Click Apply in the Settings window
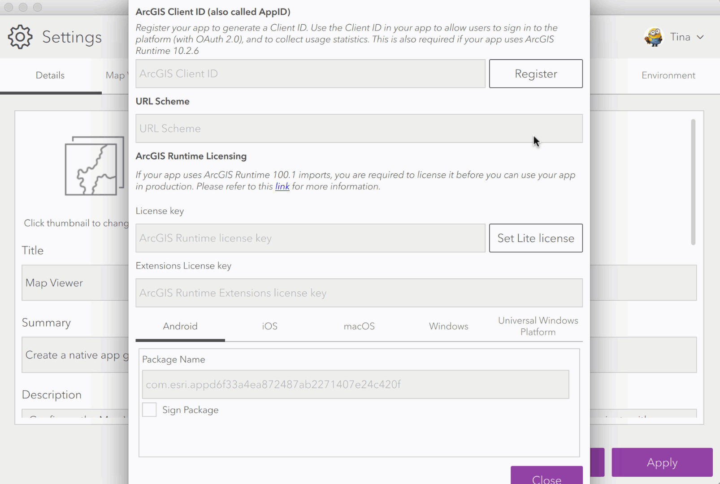The width and height of the screenshot is (720, 484). point(662,462)
